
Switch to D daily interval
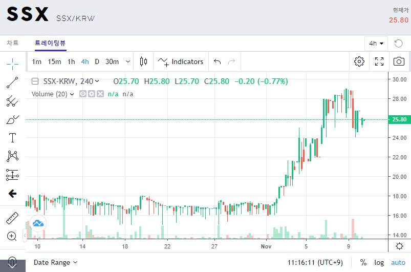(x=97, y=61)
